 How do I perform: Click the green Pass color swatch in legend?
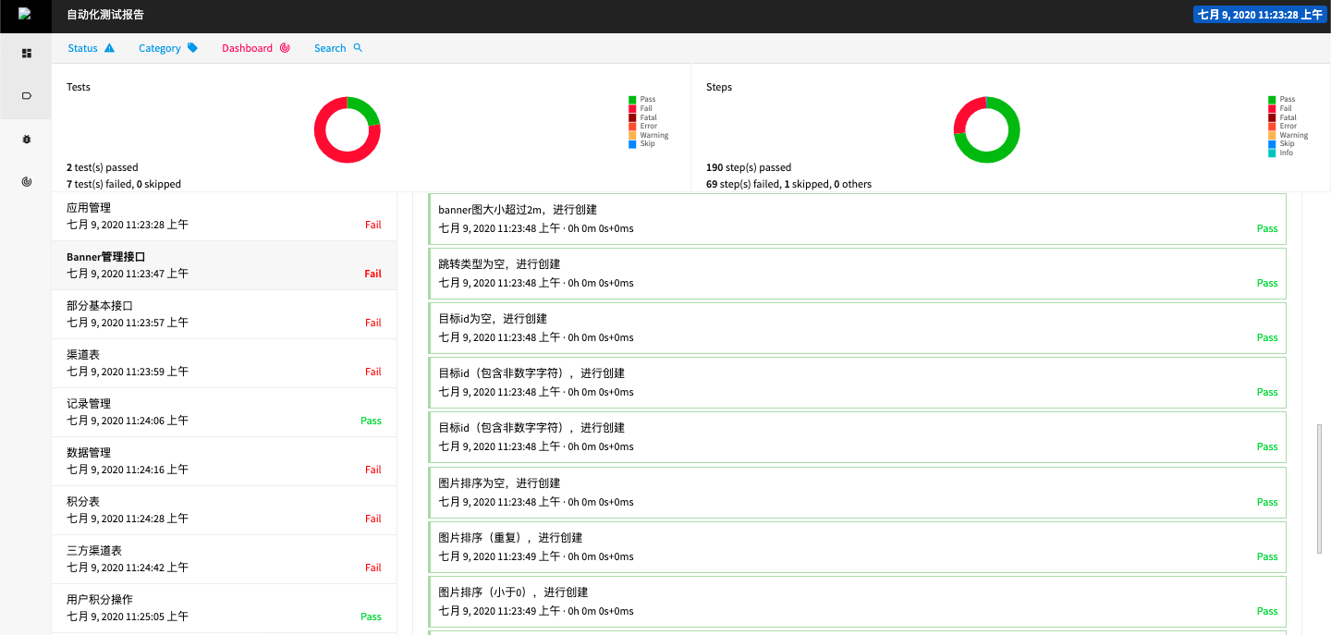(635, 98)
